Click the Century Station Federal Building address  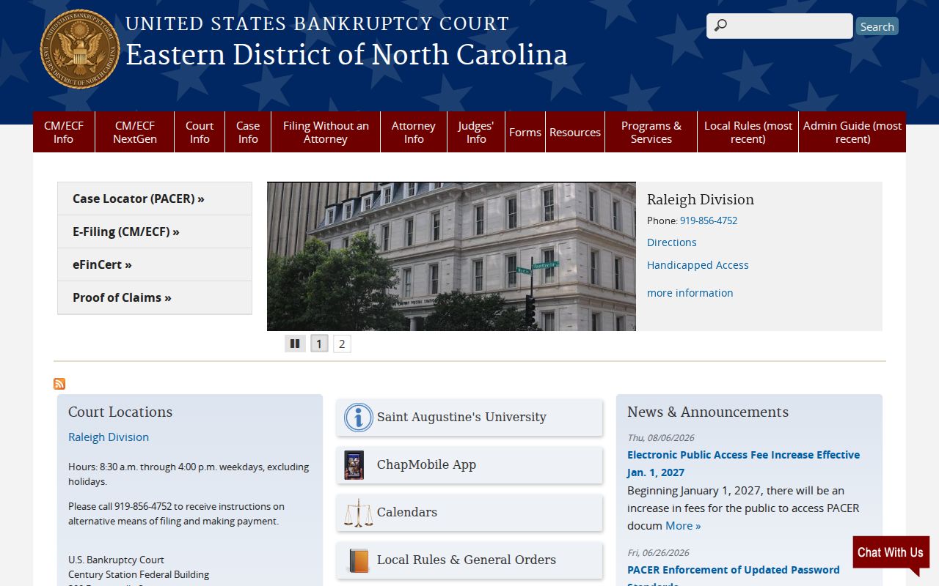139,574
